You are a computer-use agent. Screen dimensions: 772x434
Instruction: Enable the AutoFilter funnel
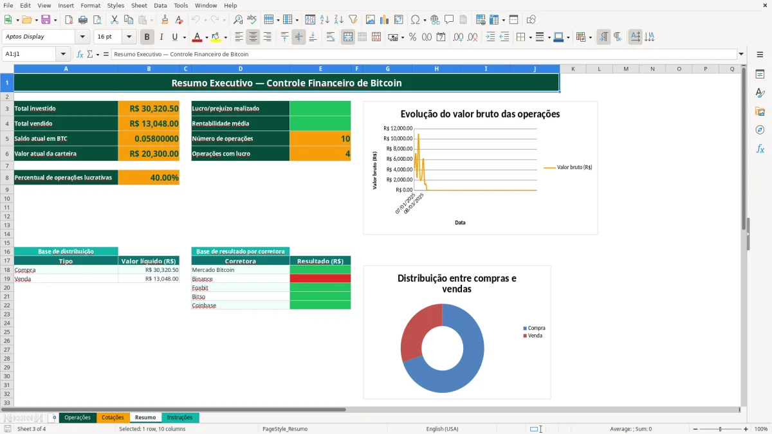click(353, 20)
